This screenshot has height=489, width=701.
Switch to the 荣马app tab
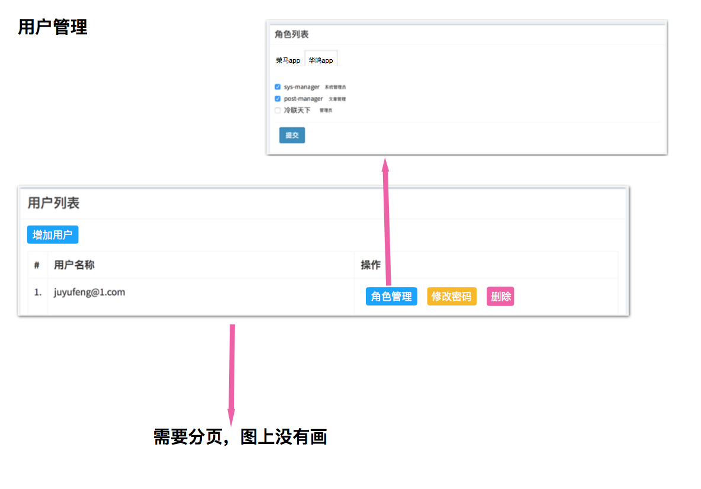pyautogui.click(x=288, y=60)
